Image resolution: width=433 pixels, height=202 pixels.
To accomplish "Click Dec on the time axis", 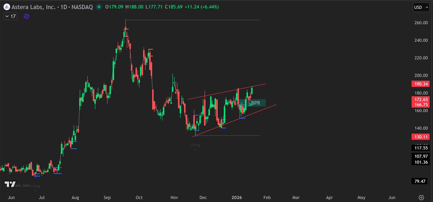I will (x=203, y=198).
